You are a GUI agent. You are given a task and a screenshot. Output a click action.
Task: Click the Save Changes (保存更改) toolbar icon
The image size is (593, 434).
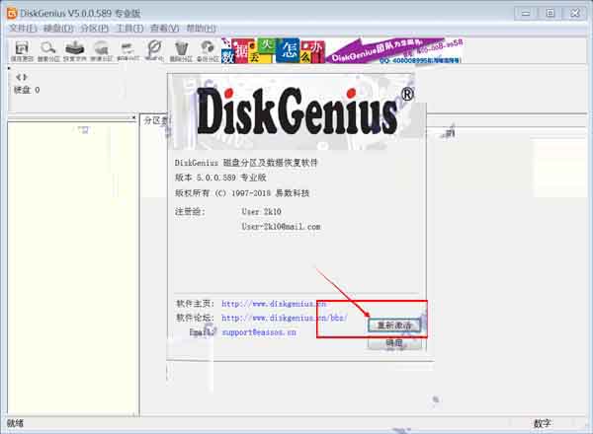click(x=22, y=51)
